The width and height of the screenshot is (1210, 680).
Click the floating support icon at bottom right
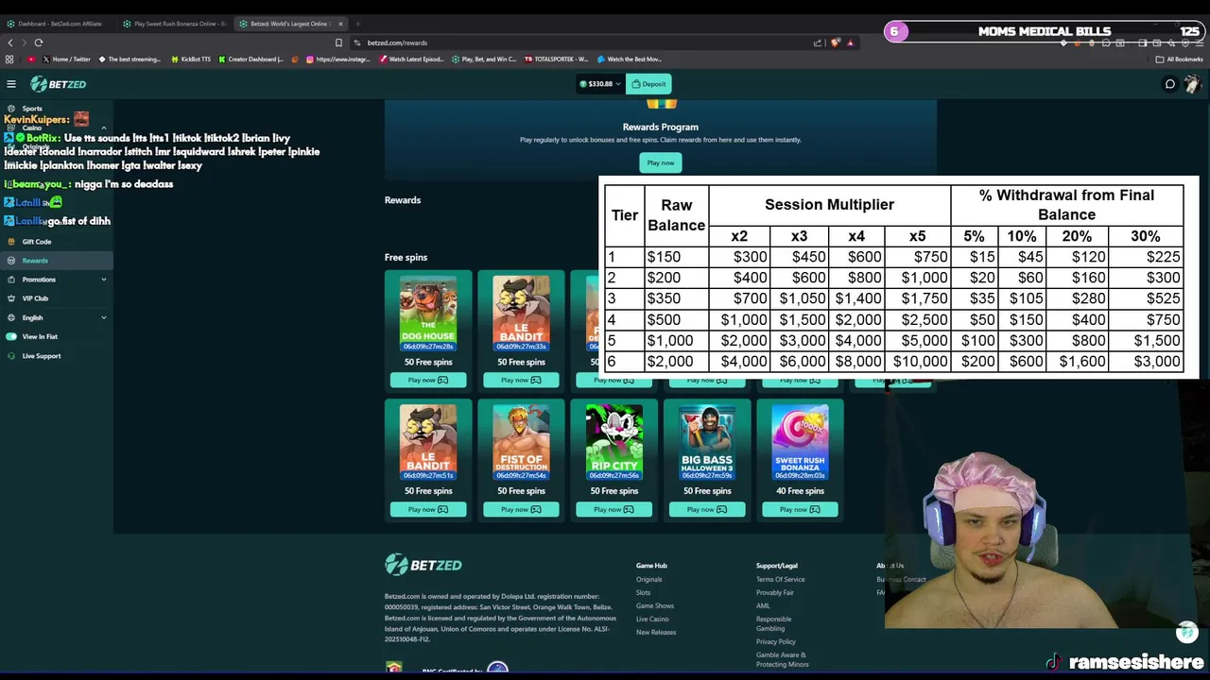[x=1187, y=632]
